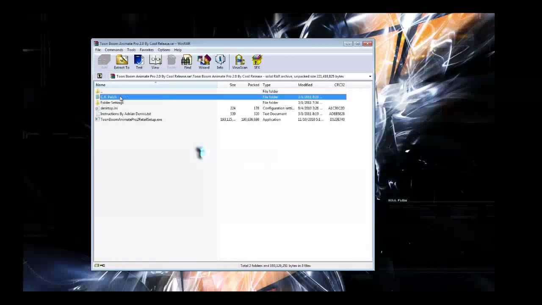Click the parent folder '..' icon
This screenshot has height=305, width=542.
point(98,91)
